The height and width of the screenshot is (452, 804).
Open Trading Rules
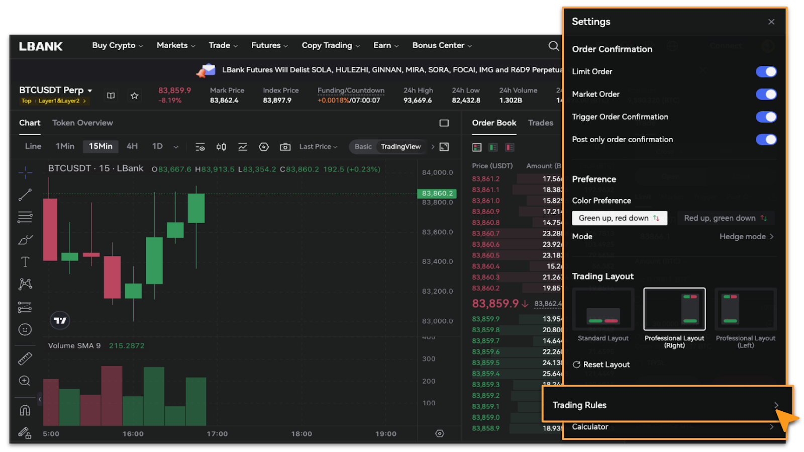click(x=667, y=404)
